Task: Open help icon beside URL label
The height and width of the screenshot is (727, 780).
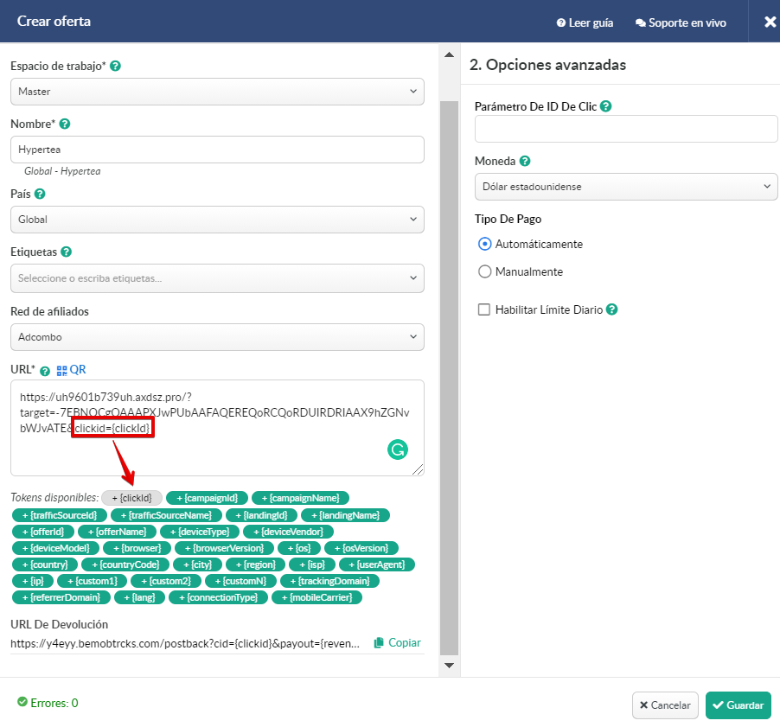Action: click(45, 371)
